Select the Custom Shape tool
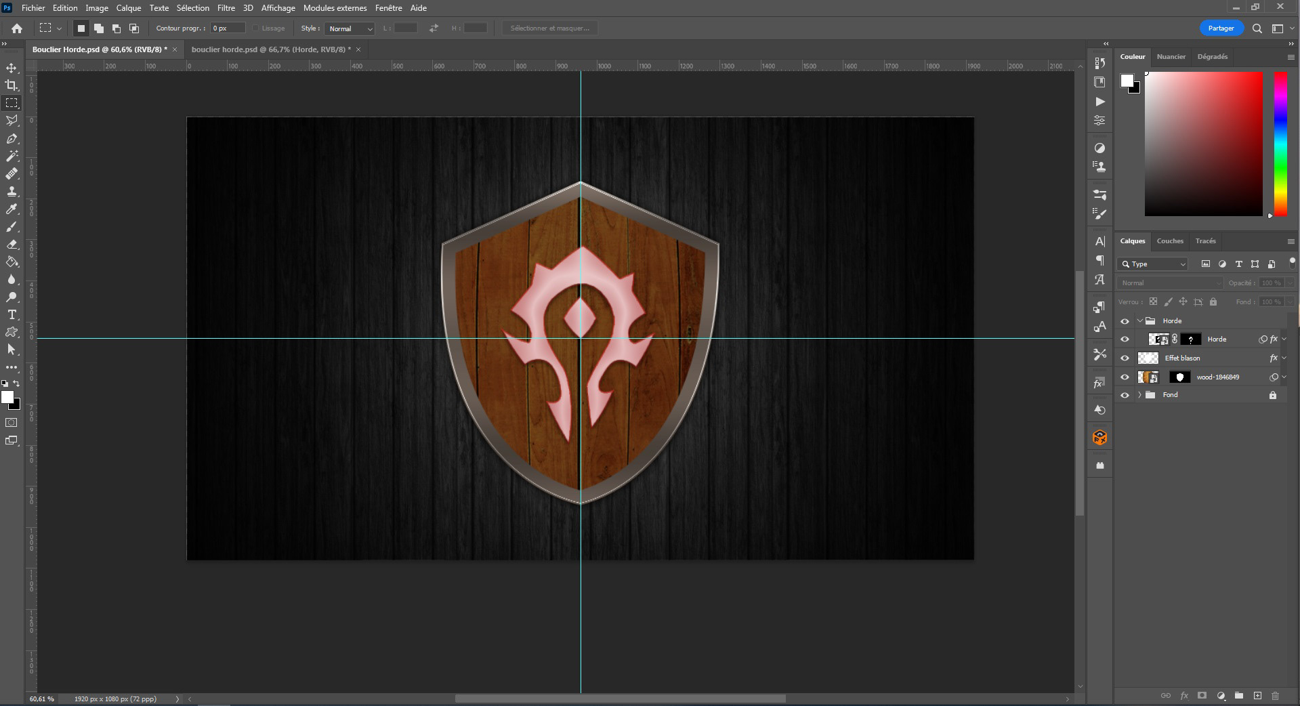The image size is (1300, 706). [12, 332]
